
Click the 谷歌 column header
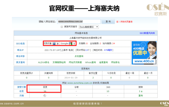(76, 87)
